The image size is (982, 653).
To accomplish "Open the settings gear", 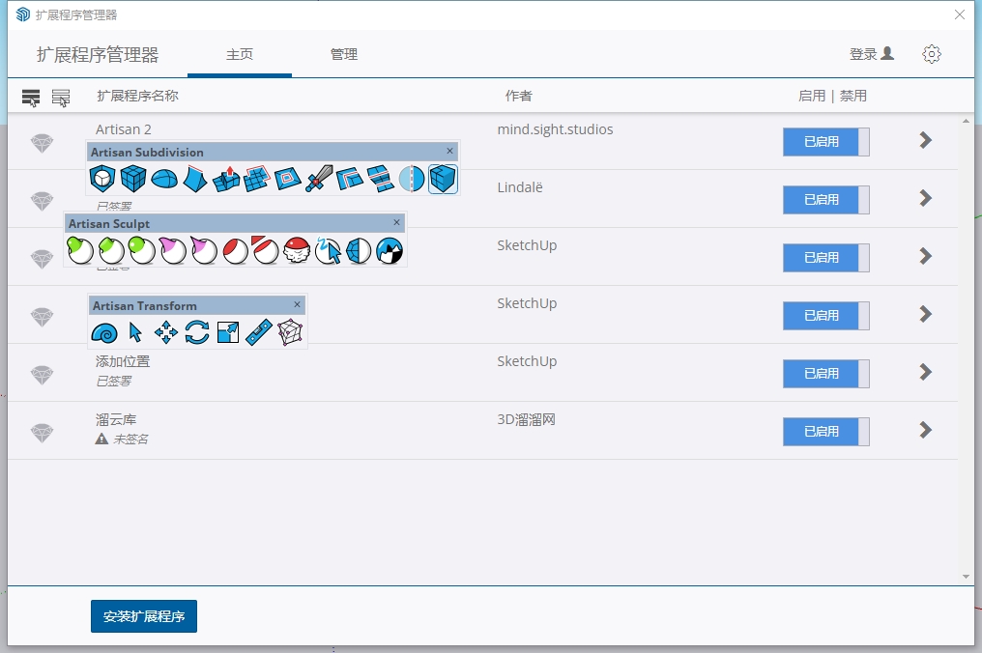I will pos(932,54).
